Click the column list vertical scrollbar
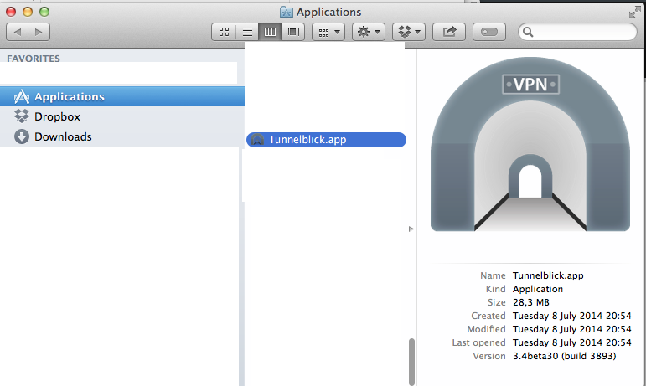Screen dimensions: 646x386 [x=411, y=362]
